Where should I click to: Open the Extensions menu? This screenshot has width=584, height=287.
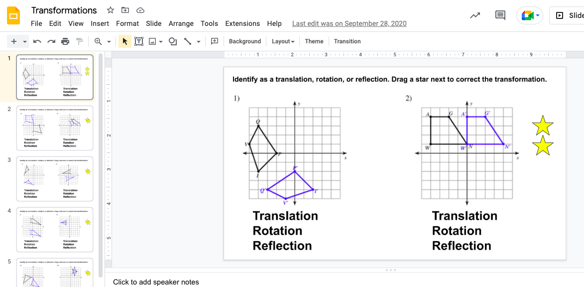pos(242,23)
